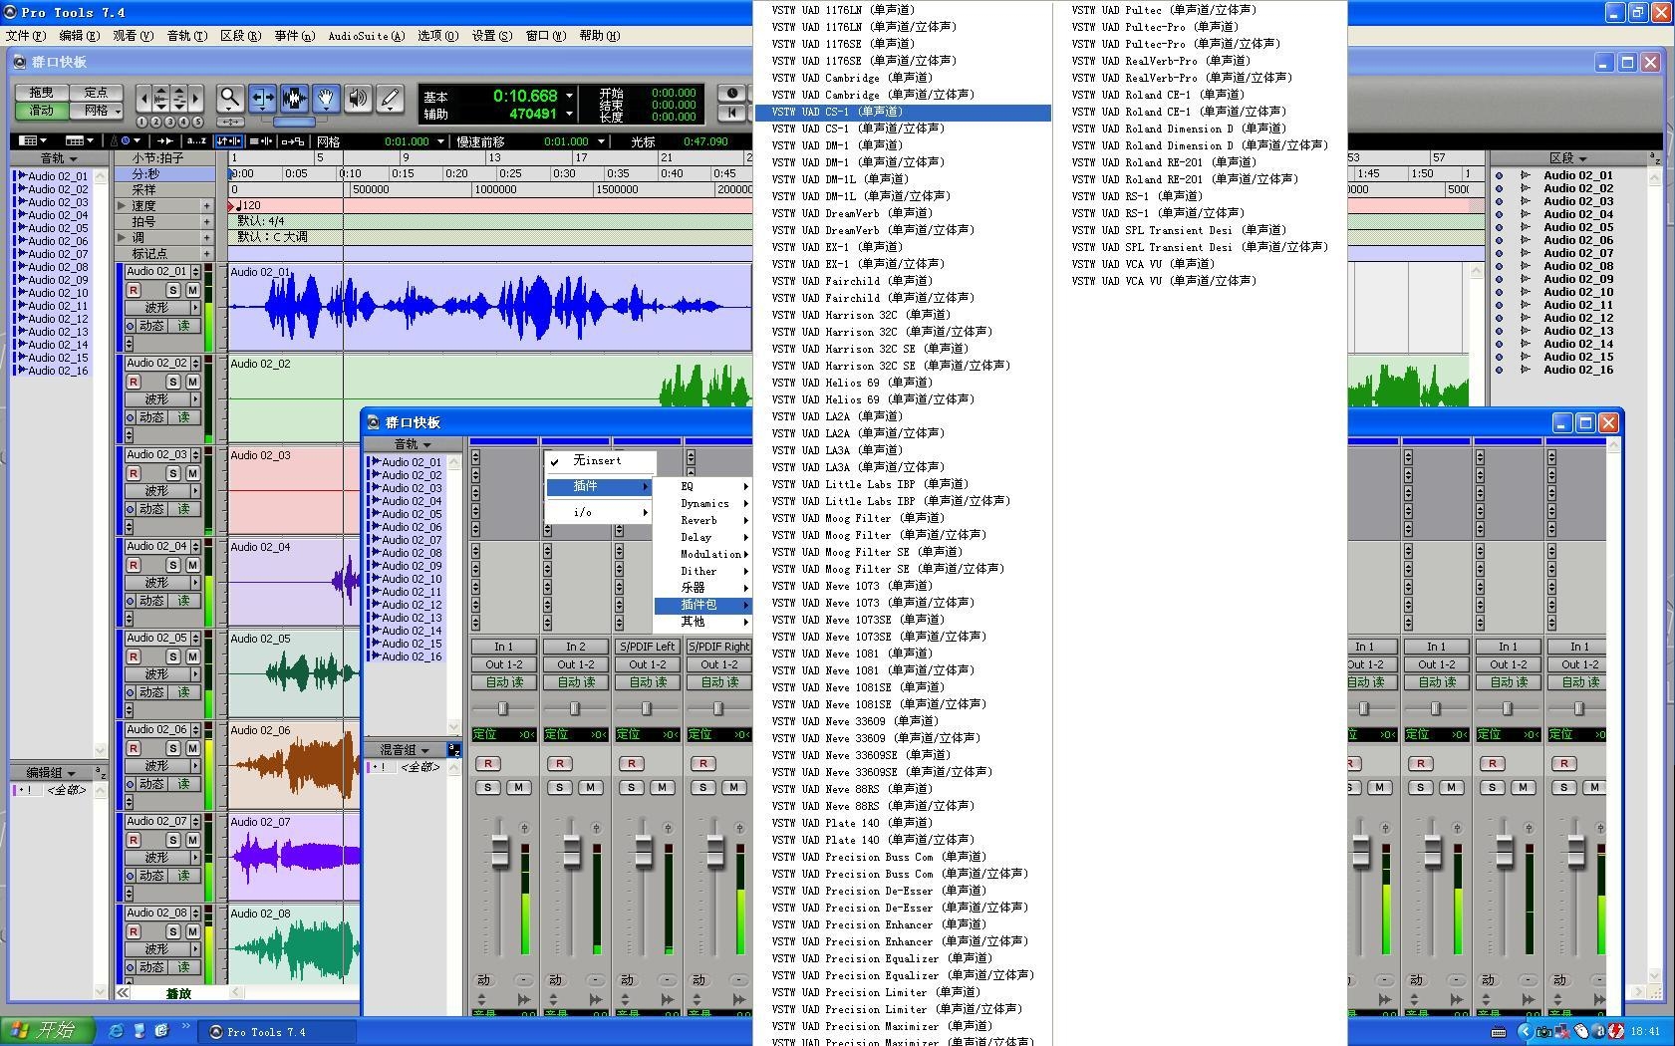The image size is (1675, 1046).
Task: Solo track Audio 02_07
Action: [x=173, y=840]
